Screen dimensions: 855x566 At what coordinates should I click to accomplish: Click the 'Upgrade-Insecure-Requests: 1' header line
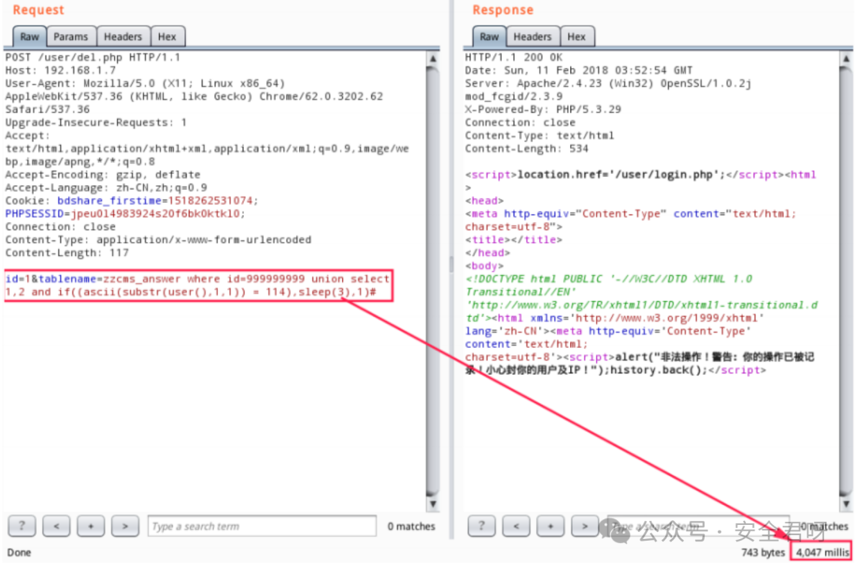(96, 123)
